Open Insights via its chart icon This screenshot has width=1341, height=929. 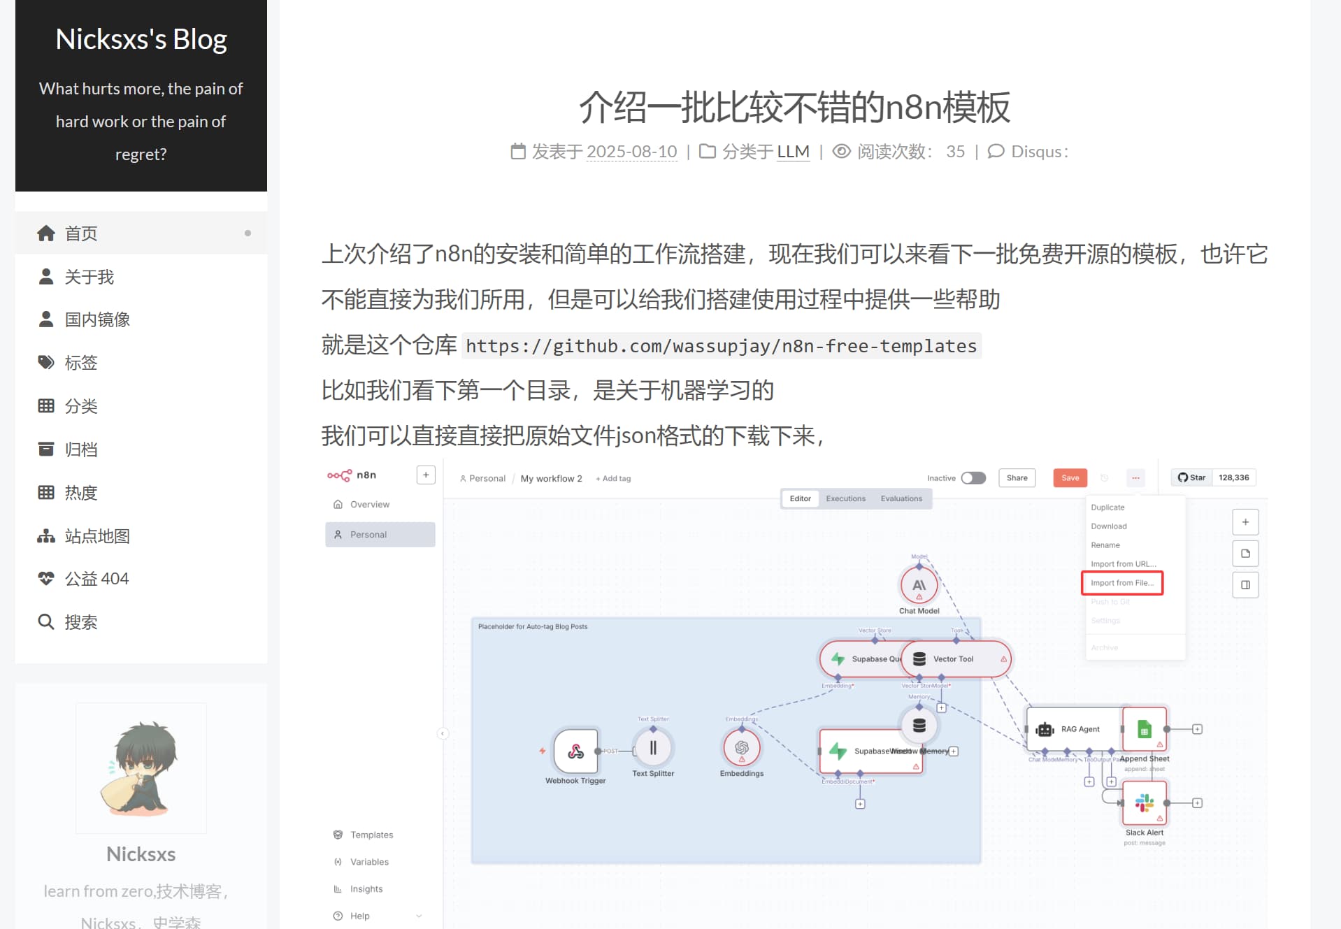click(338, 888)
